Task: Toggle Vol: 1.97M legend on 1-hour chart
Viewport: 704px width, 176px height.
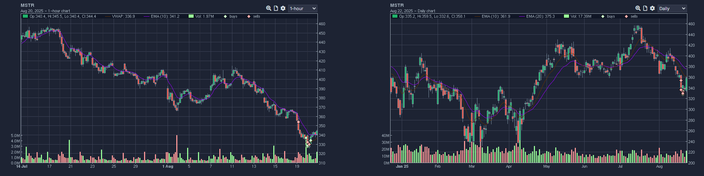Action: pyautogui.click(x=202, y=16)
